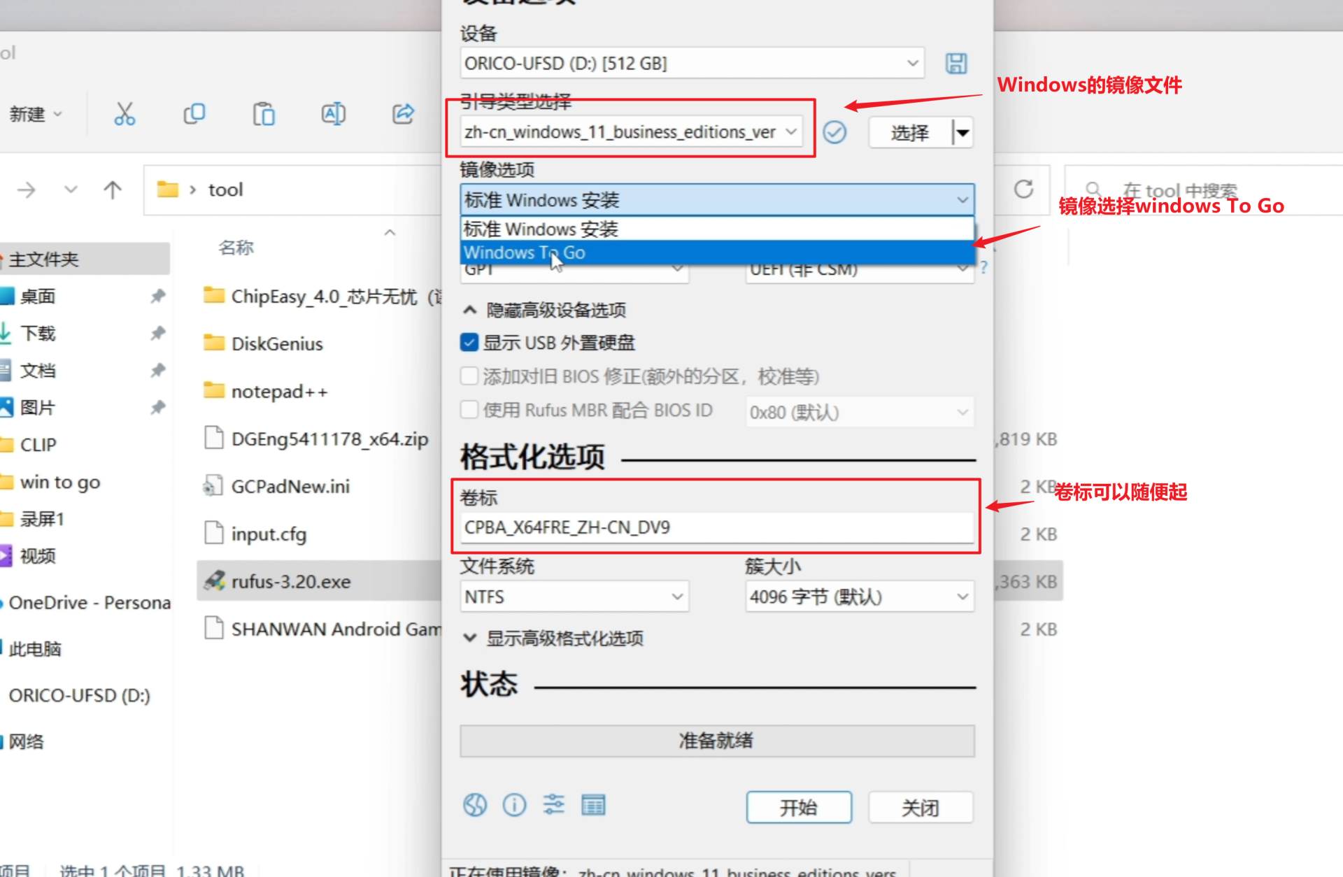
Task: Click the split arrow next to 选择 button
Action: (963, 131)
